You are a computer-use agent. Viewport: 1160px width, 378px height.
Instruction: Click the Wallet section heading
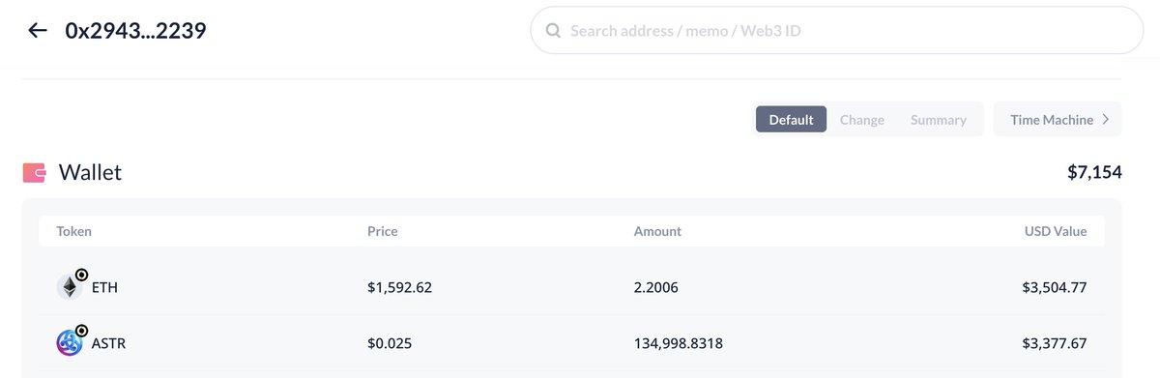click(x=90, y=173)
